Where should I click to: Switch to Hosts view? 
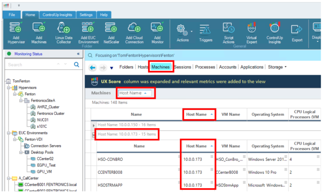[x=143, y=67]
